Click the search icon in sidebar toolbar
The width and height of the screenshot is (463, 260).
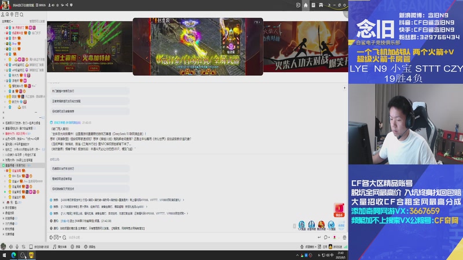(21, 14)
